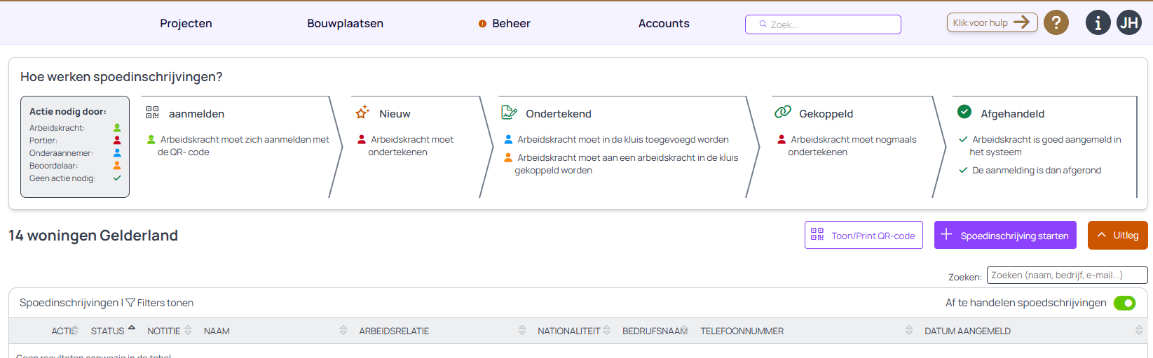Click the checkmark for Geen actie nodig
This screenshot has height=358, width=1153.
(117, 178)
